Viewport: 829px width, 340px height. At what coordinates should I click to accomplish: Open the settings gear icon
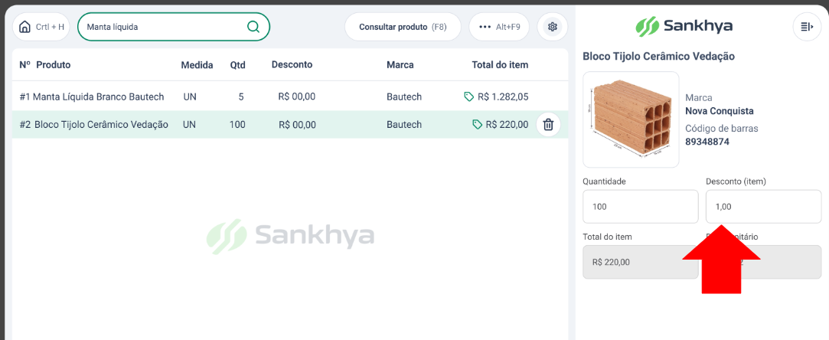[x=553, y=27]
